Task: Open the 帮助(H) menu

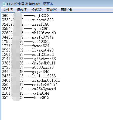Action: tap(66, 10)
